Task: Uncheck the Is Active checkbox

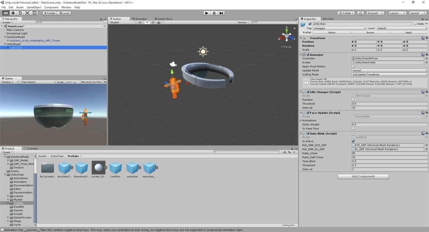Action: pos(353,141)
